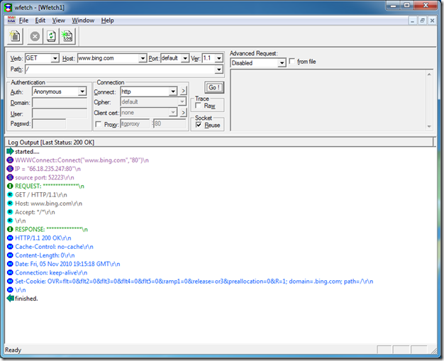Image resolution: width=444 pixels, height=361 pixels.
Task: Click the Advanced Request scrollbar down arrow
Action: (428, 127)
